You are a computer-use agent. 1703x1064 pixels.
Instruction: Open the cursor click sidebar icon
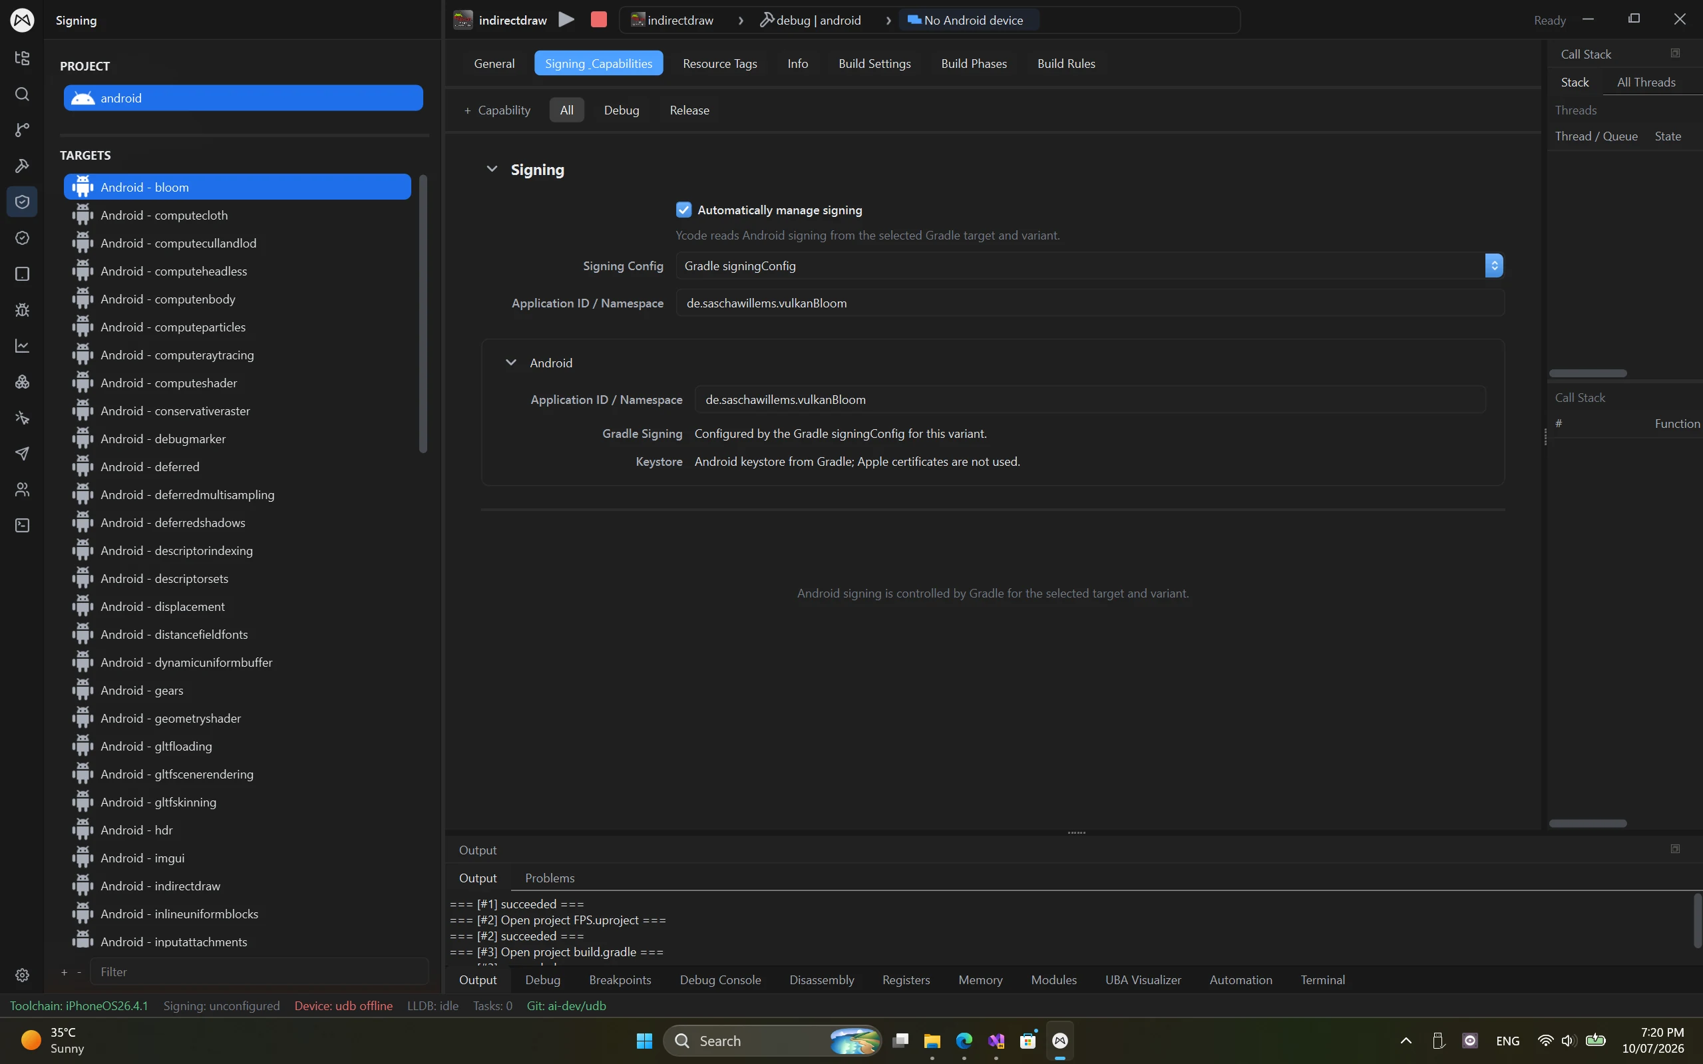click(x=23, y=418)
